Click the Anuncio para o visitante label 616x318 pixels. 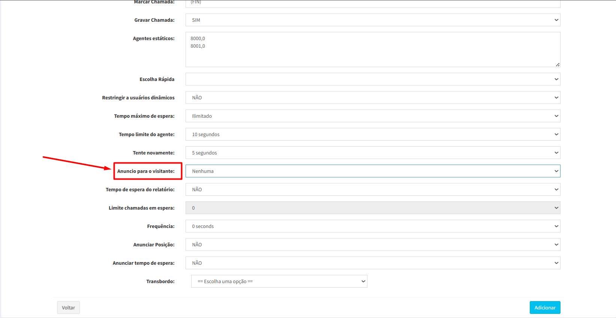click(146, 171)
